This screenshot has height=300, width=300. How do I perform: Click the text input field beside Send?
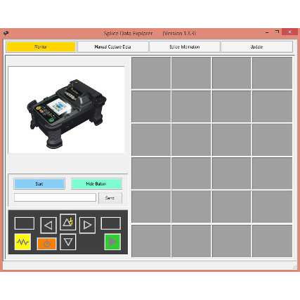click(x=55, y=197)
